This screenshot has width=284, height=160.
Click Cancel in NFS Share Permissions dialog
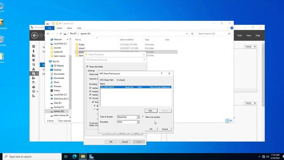[165, 129]
